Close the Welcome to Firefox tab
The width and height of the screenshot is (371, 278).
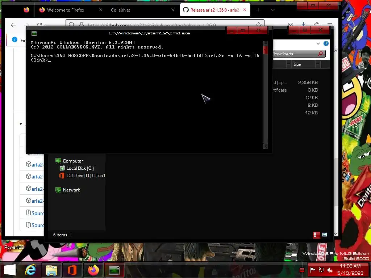point(101,10)
